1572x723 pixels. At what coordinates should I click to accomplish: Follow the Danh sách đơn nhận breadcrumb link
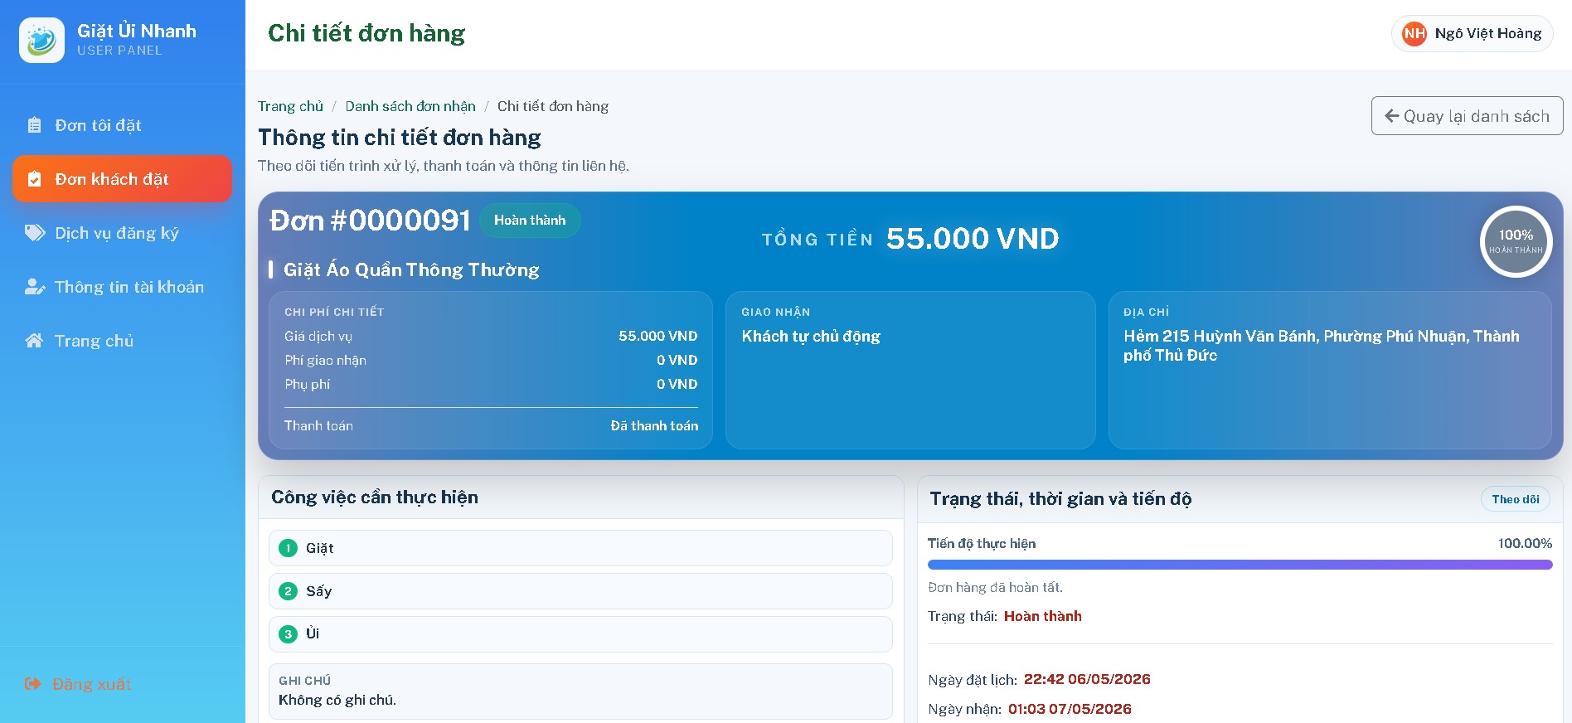tap(410, 106)
